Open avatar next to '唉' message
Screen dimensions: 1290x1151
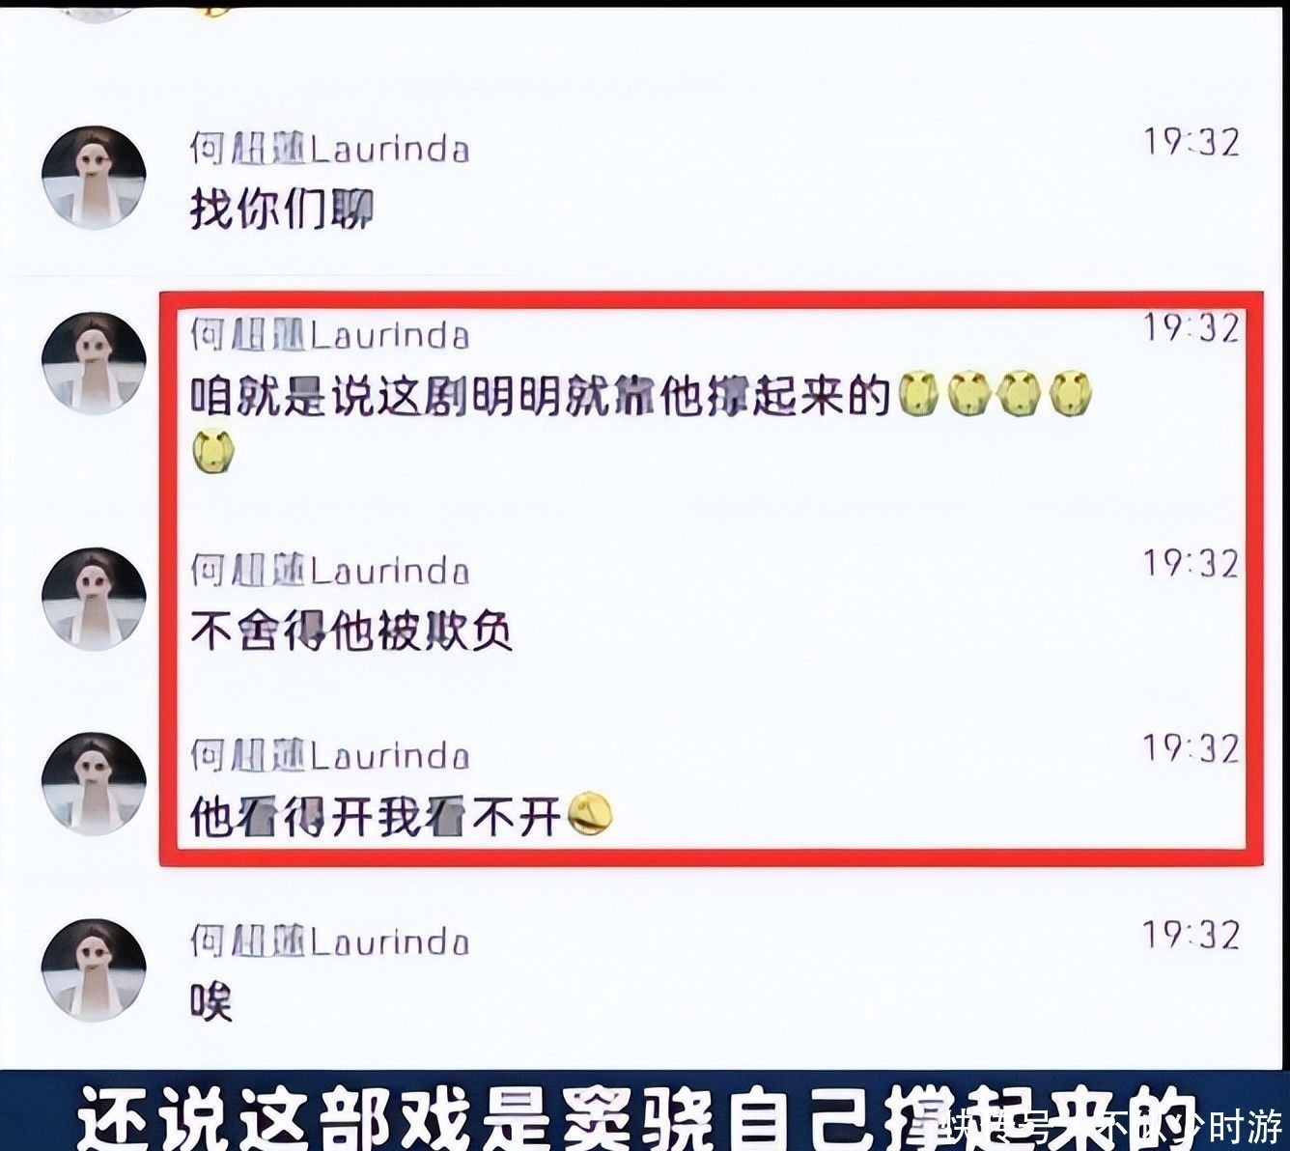tap(94, 969)
